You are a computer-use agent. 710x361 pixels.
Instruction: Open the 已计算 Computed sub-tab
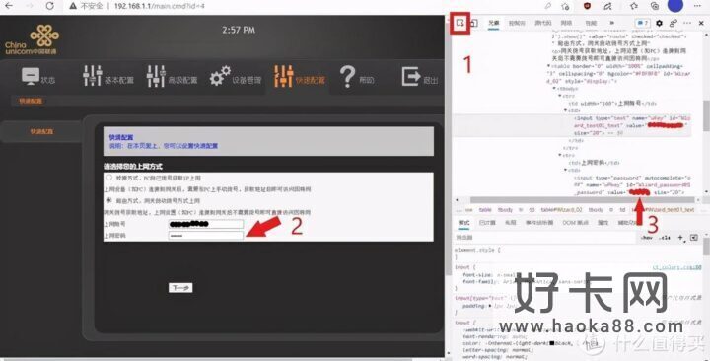(487, 222)
